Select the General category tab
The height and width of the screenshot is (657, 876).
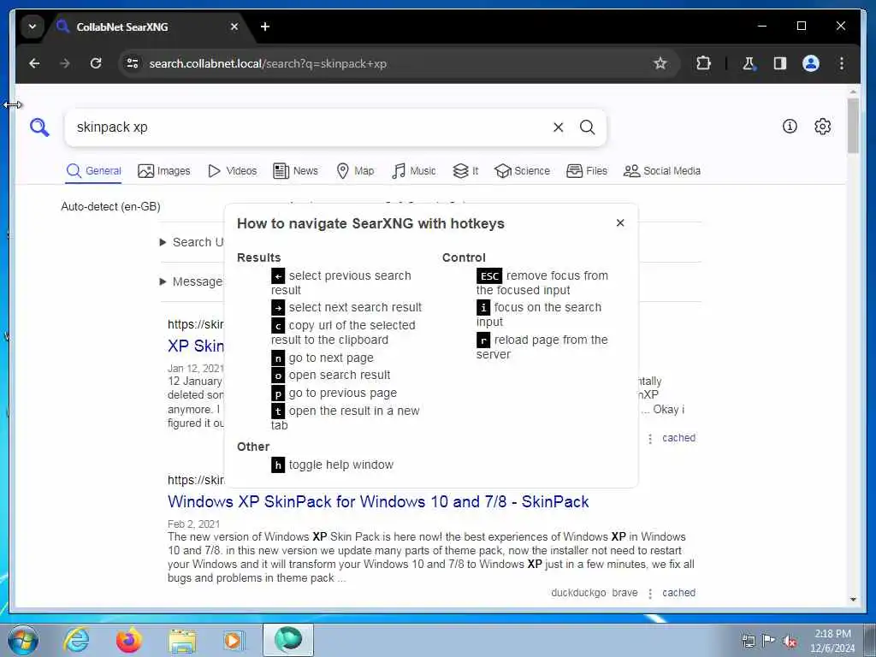point(93,171)
